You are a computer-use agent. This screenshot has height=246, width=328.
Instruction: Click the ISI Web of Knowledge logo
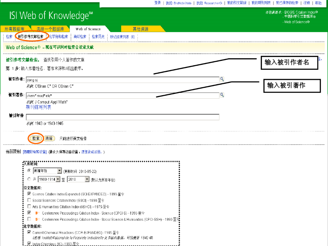point(51,15)
